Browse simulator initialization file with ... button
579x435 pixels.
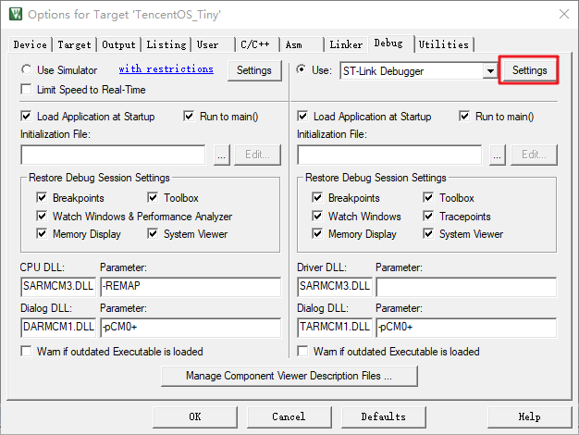(221, 155)
